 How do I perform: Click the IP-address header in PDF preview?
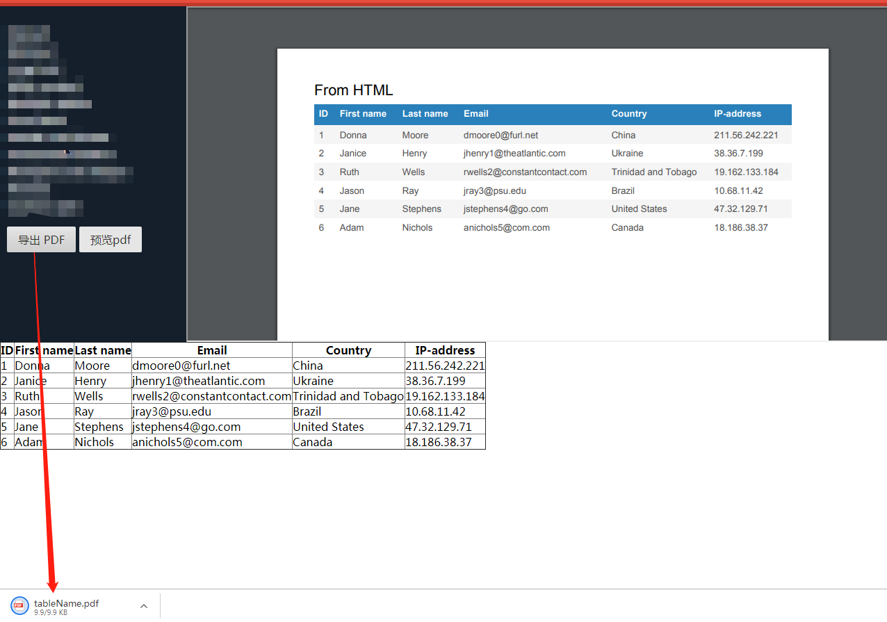click(x=738, y=113)
